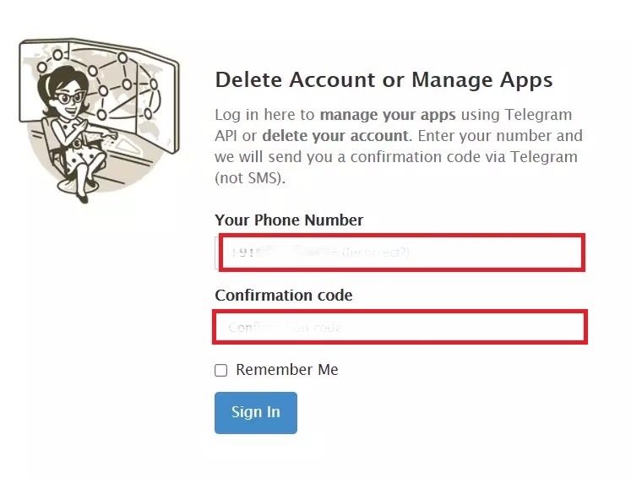Click the woman's glasses in the illustration

[x=70, y=97]
